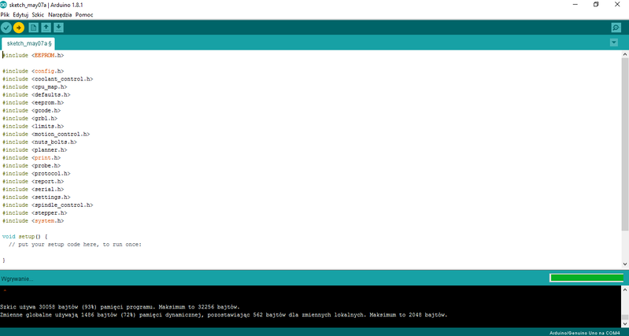Open the Serial Monitor magnifier icon
629x336 pixels.
[x=616, y=28]
